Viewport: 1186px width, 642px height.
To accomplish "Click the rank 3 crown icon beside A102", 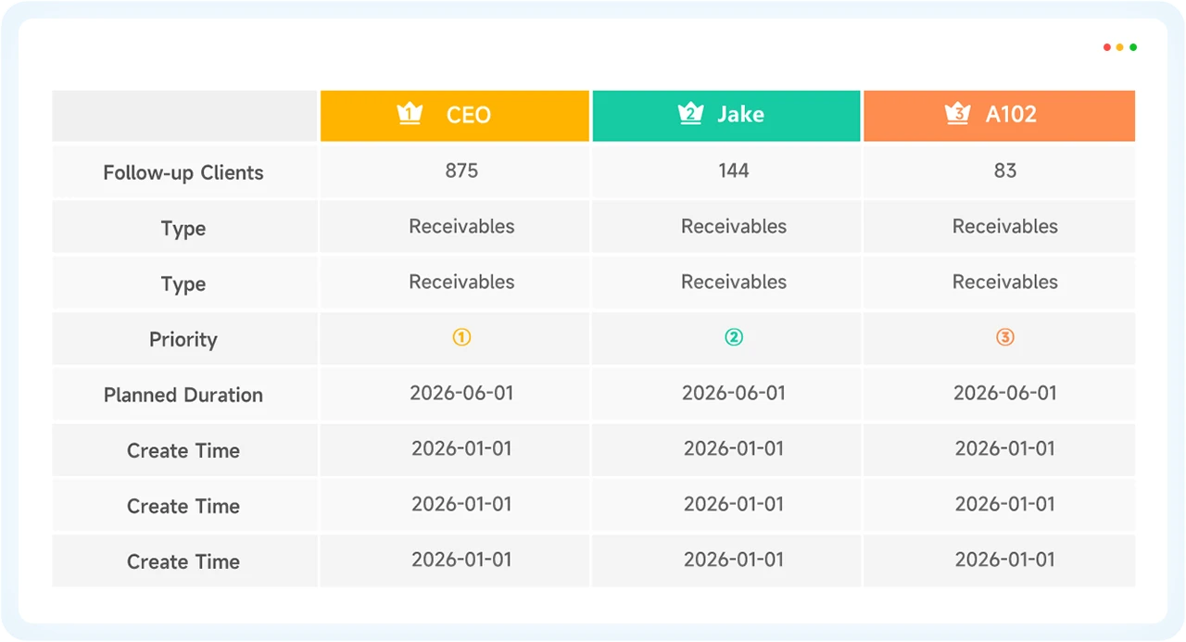I will [x=957, y=114].
